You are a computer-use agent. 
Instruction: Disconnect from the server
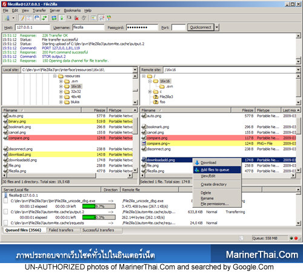76,18
